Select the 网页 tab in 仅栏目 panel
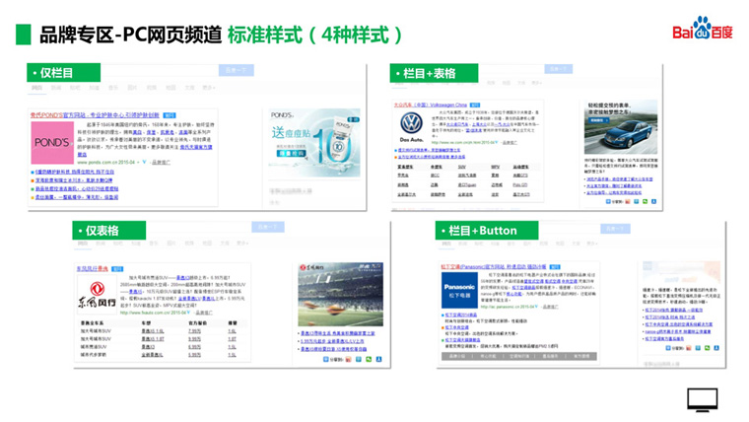The height and width of the screenshot is (422, 749). [36, 88]
